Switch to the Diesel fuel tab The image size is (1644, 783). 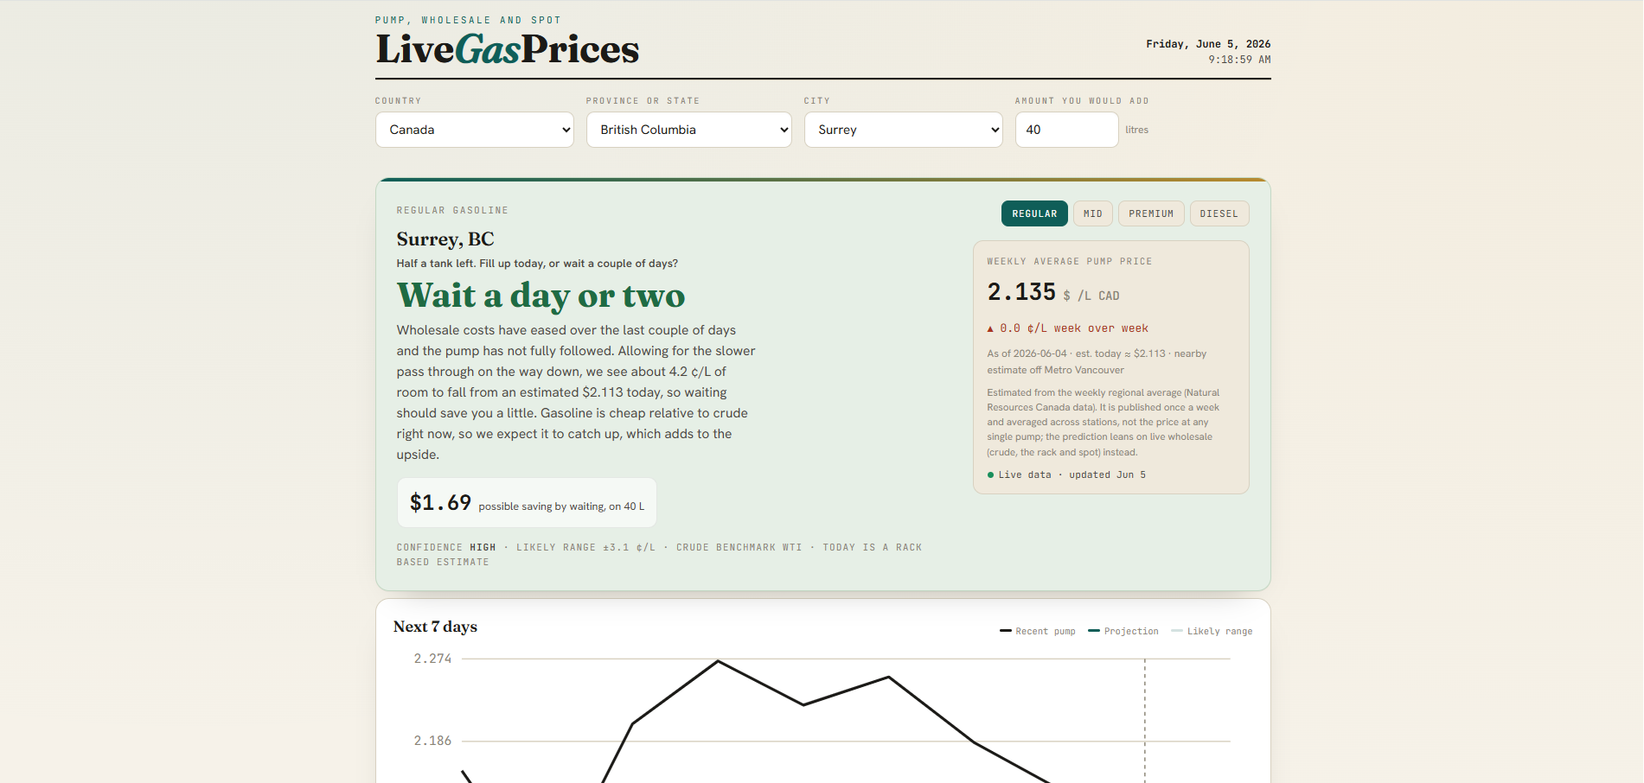1219,213
